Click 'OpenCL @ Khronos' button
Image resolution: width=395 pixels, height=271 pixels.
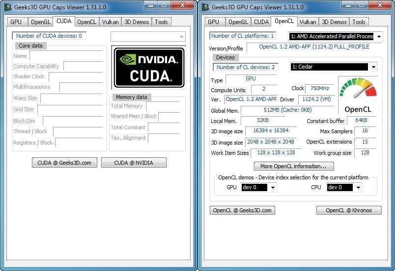[x=349, y=210]
